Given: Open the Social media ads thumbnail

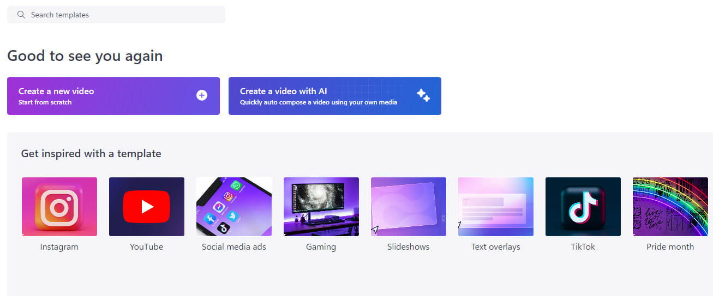Looking at the screenshot, I should tap(234, 207).
